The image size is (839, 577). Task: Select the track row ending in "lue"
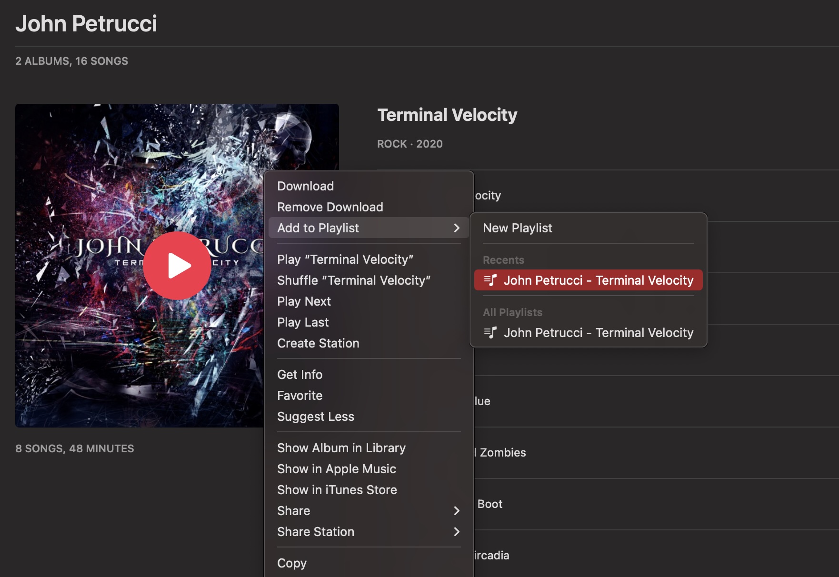tap(656, 401)
